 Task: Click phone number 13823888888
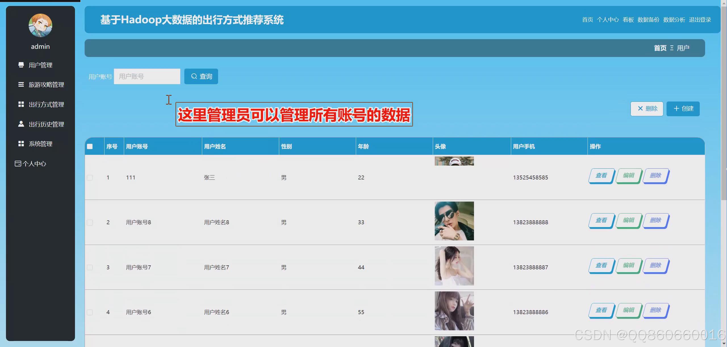click(x=530, y=223)
